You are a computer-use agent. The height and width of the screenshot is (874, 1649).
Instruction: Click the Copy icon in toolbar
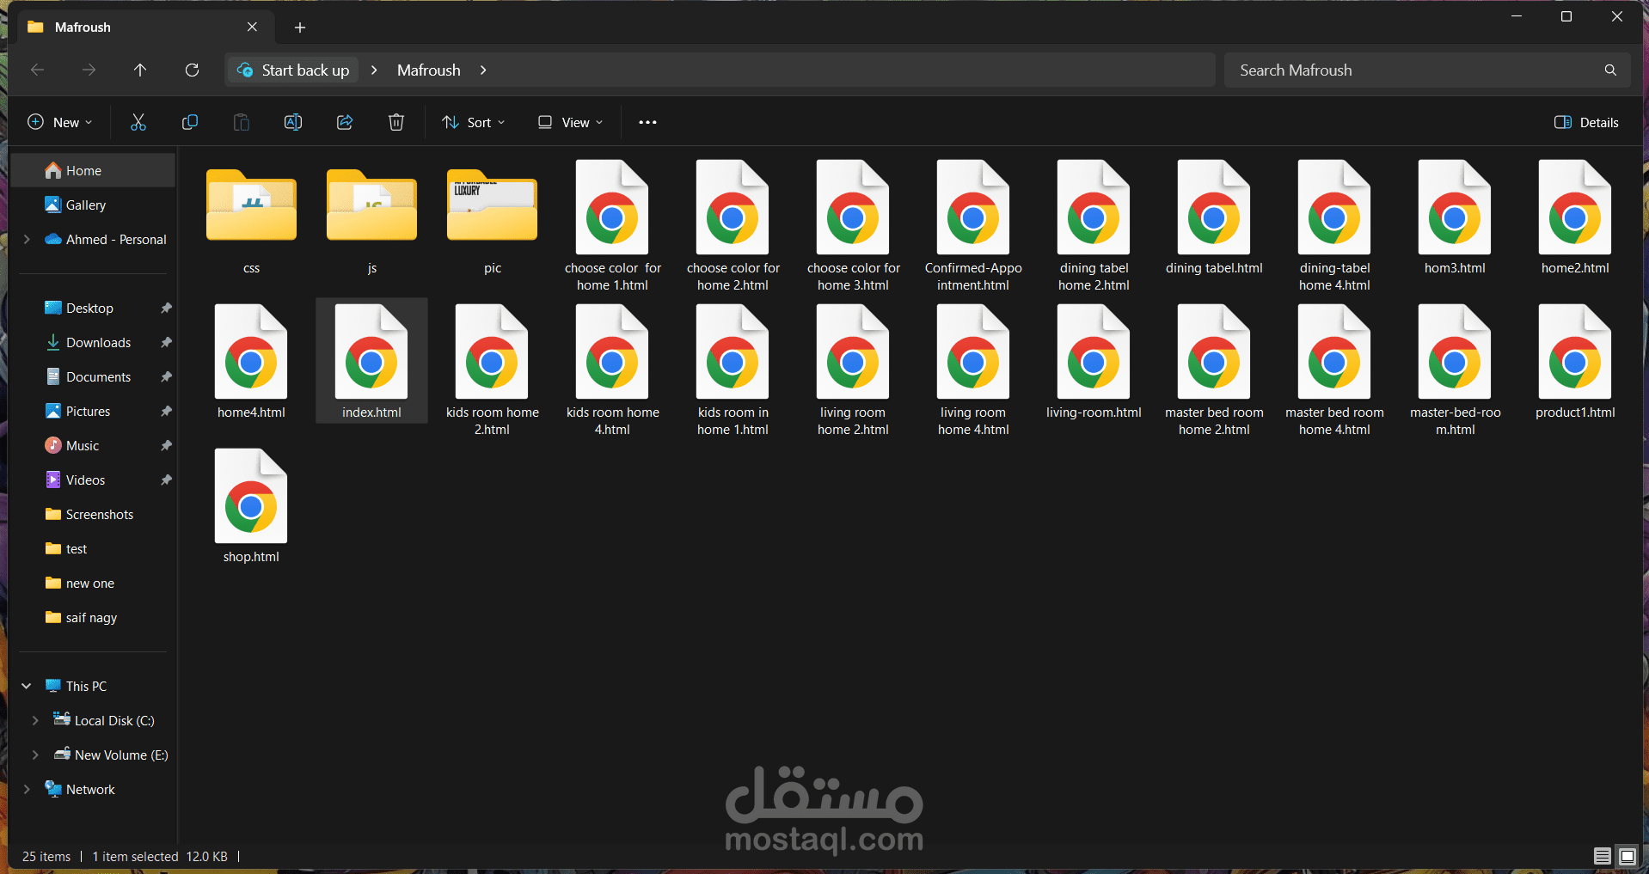[190, 122]
